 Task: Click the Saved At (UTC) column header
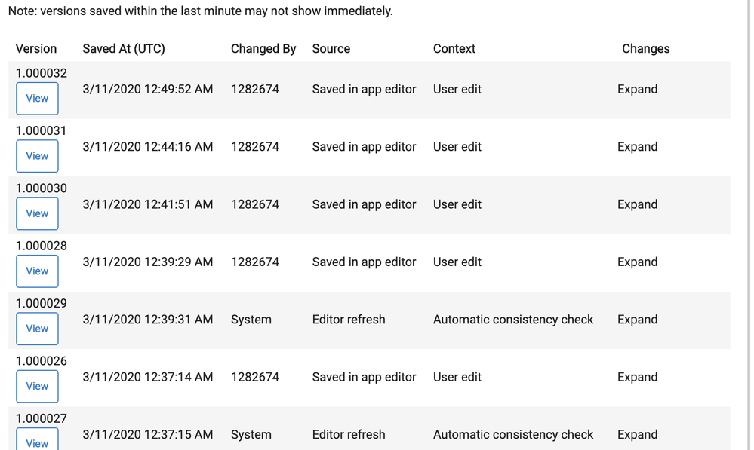click(x=124, y=49)
